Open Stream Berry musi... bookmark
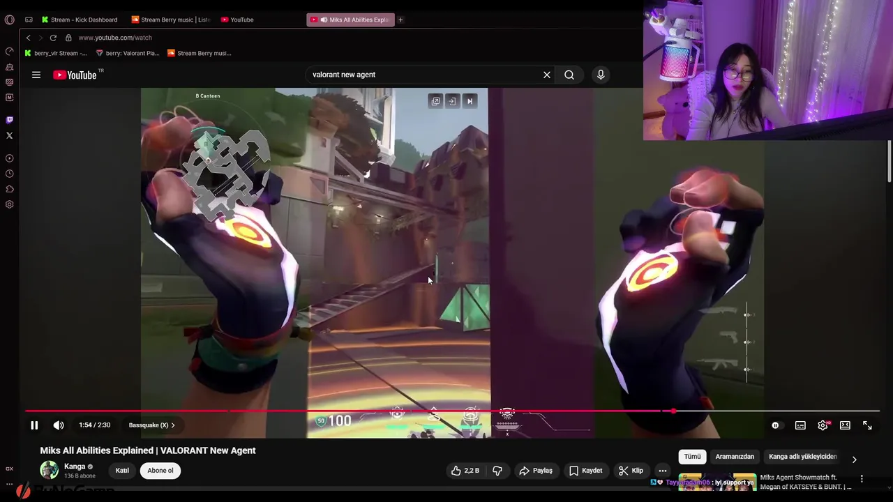 (200, 53)
